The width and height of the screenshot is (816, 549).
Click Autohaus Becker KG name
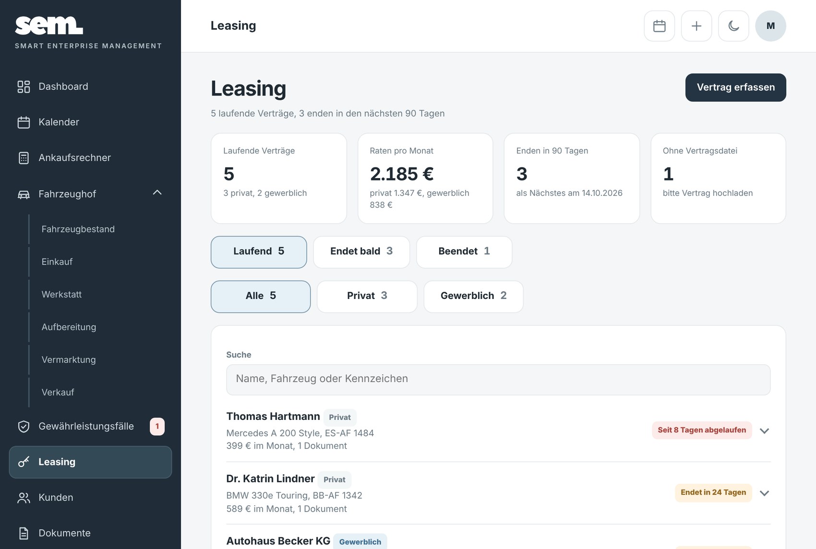coord(278,541)
